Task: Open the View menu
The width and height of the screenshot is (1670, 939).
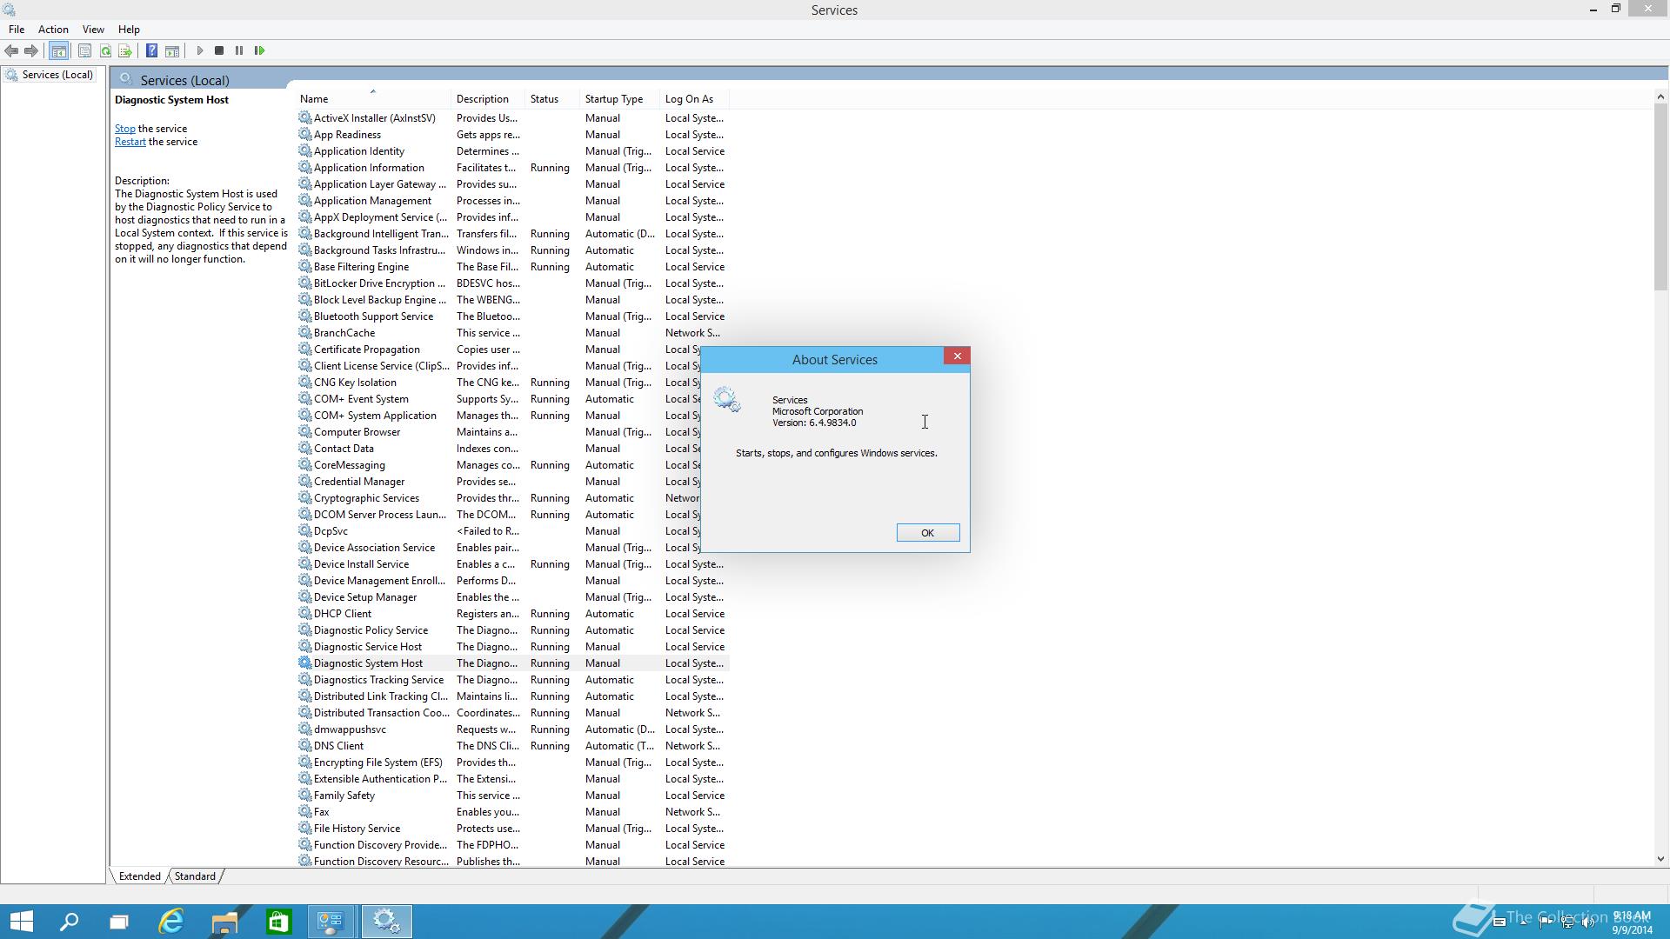Action: point(93,30)
